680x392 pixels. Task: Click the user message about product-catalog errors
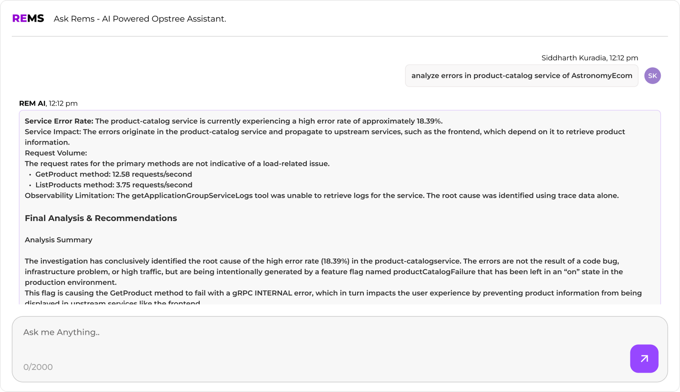pos(521,76)
